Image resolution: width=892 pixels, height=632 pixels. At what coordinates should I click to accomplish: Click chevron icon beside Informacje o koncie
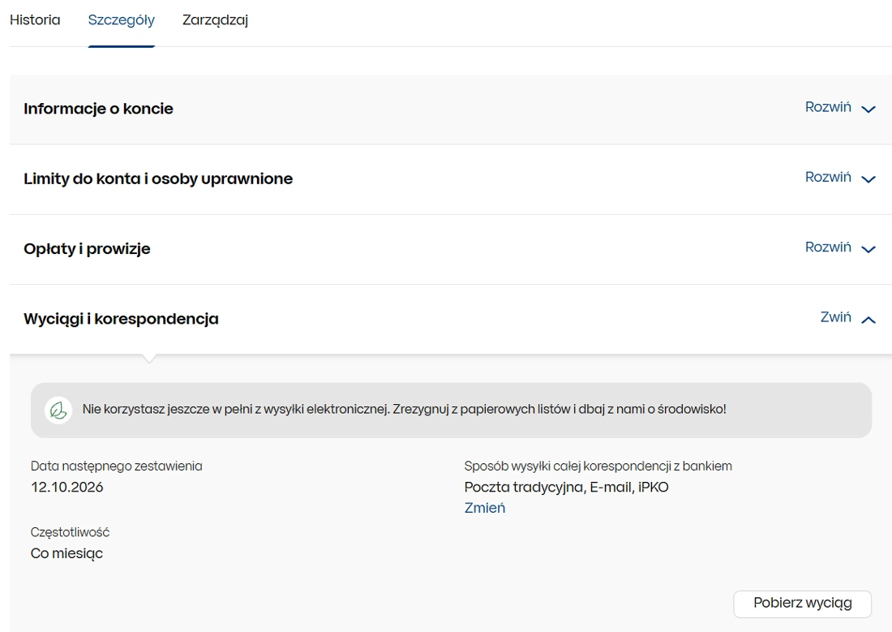pos(868,109)
